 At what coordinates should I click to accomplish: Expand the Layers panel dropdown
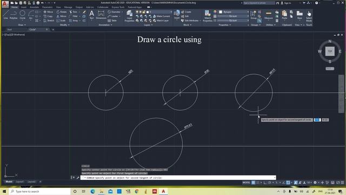click(x=148, y=25)
